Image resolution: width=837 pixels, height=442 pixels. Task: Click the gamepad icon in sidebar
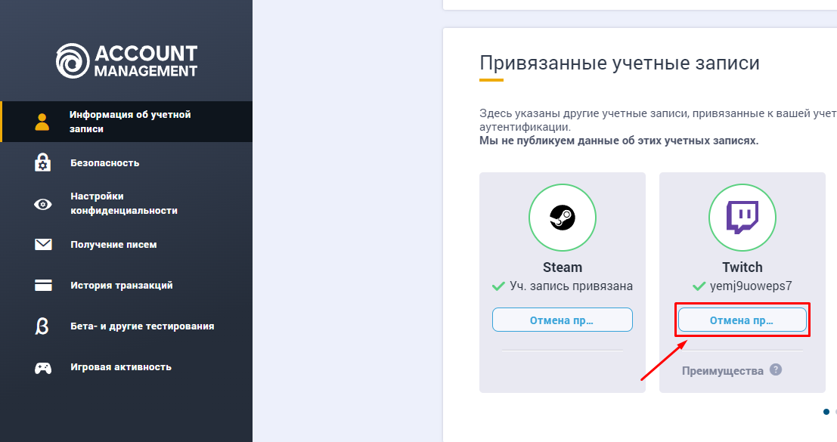(x=43, y=368)
